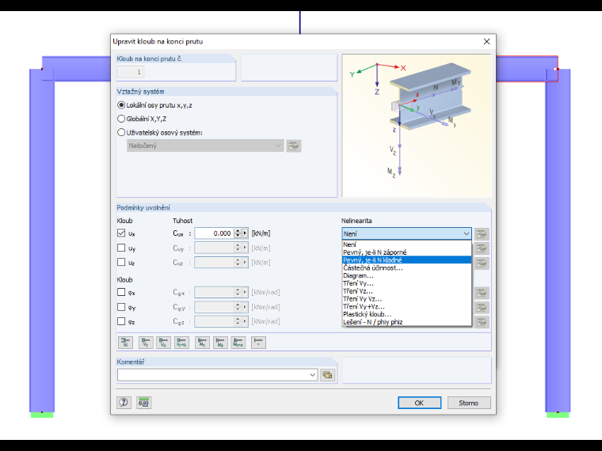Edit nonlinearity parameters for the φy row
Viewport: 602px width, 451px height.
click(482, 308)
